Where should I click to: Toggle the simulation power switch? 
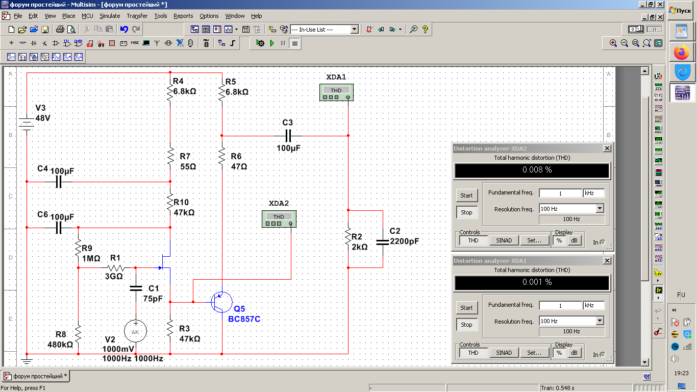click(636, 29)
